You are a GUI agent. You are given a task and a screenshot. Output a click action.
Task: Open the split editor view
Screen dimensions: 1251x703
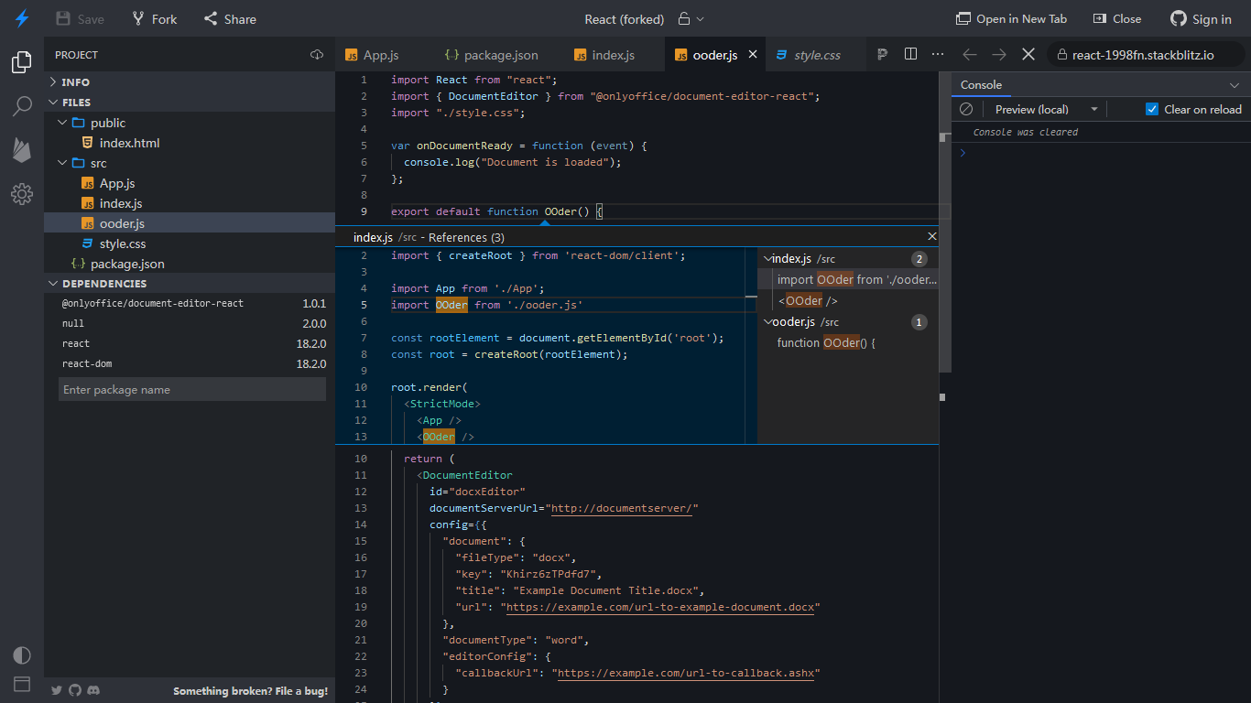[910, 54]
